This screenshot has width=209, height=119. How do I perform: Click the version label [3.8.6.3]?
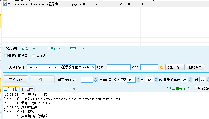tap(69, 89)
